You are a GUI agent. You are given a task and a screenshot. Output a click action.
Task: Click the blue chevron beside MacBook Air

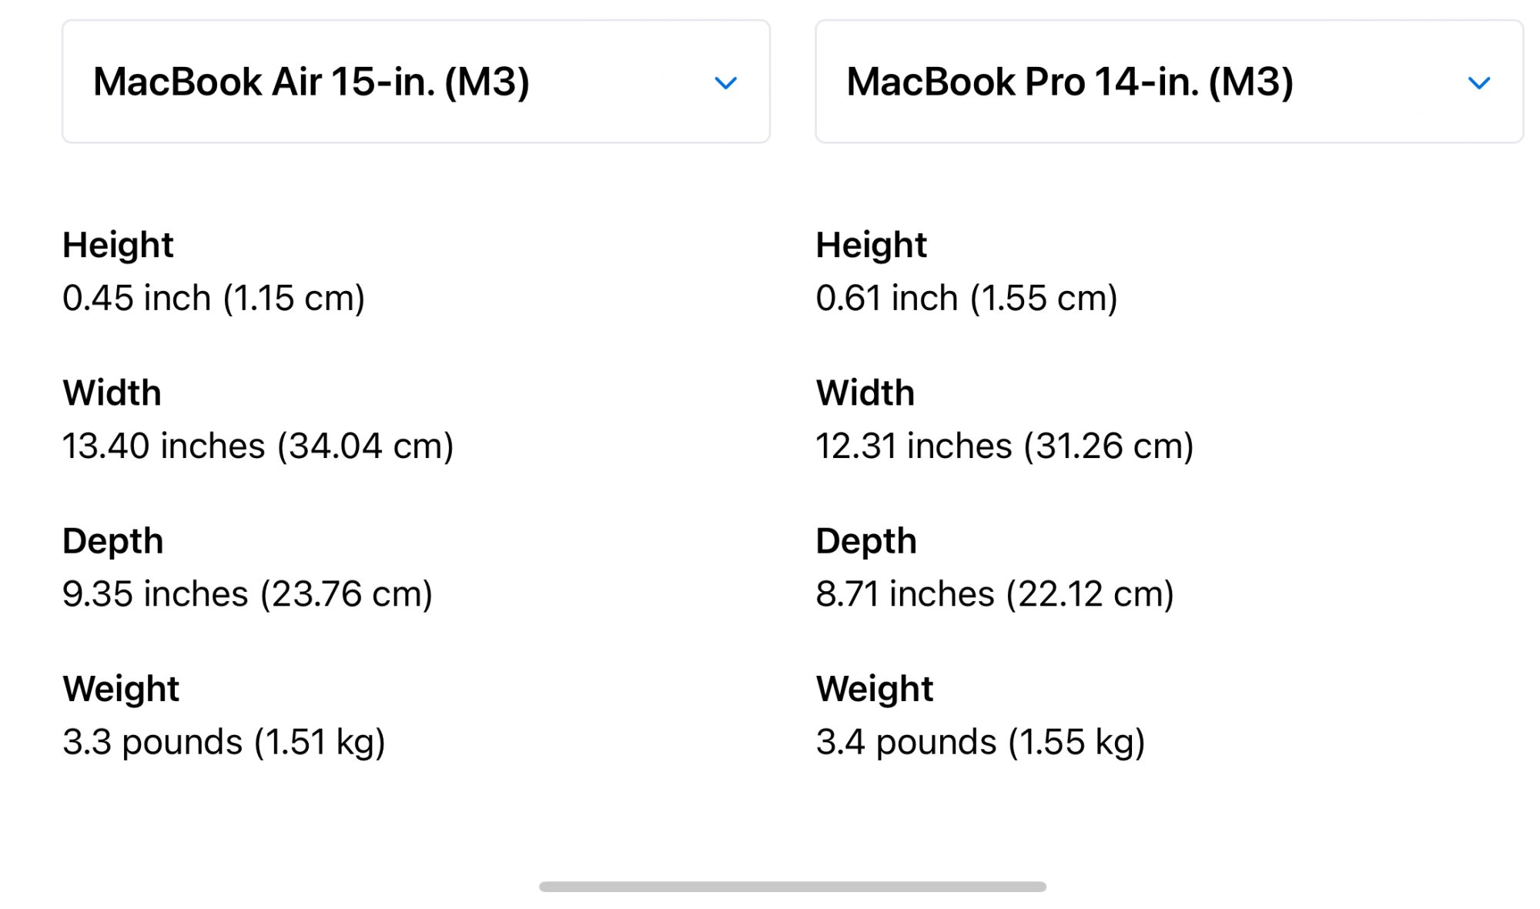[725, 83]
